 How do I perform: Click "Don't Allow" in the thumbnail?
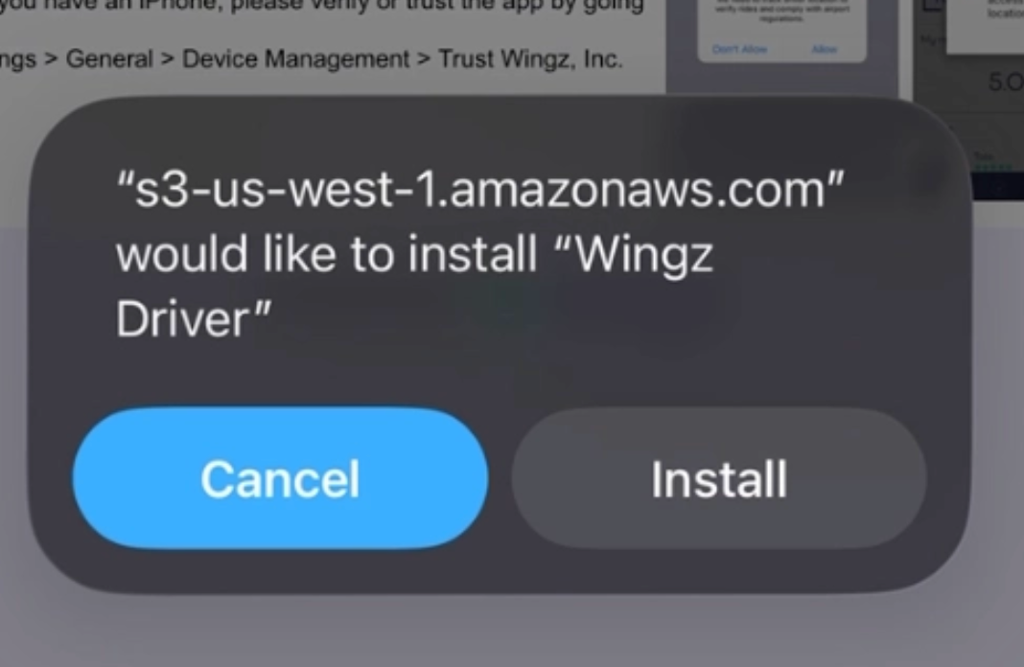point(739,49)
